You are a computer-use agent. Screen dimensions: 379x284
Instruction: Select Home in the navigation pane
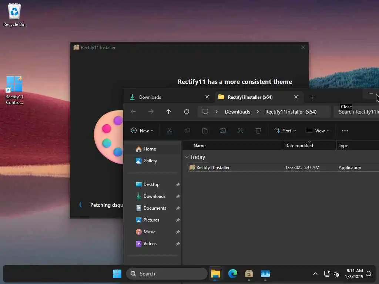(x=153, y=149)
